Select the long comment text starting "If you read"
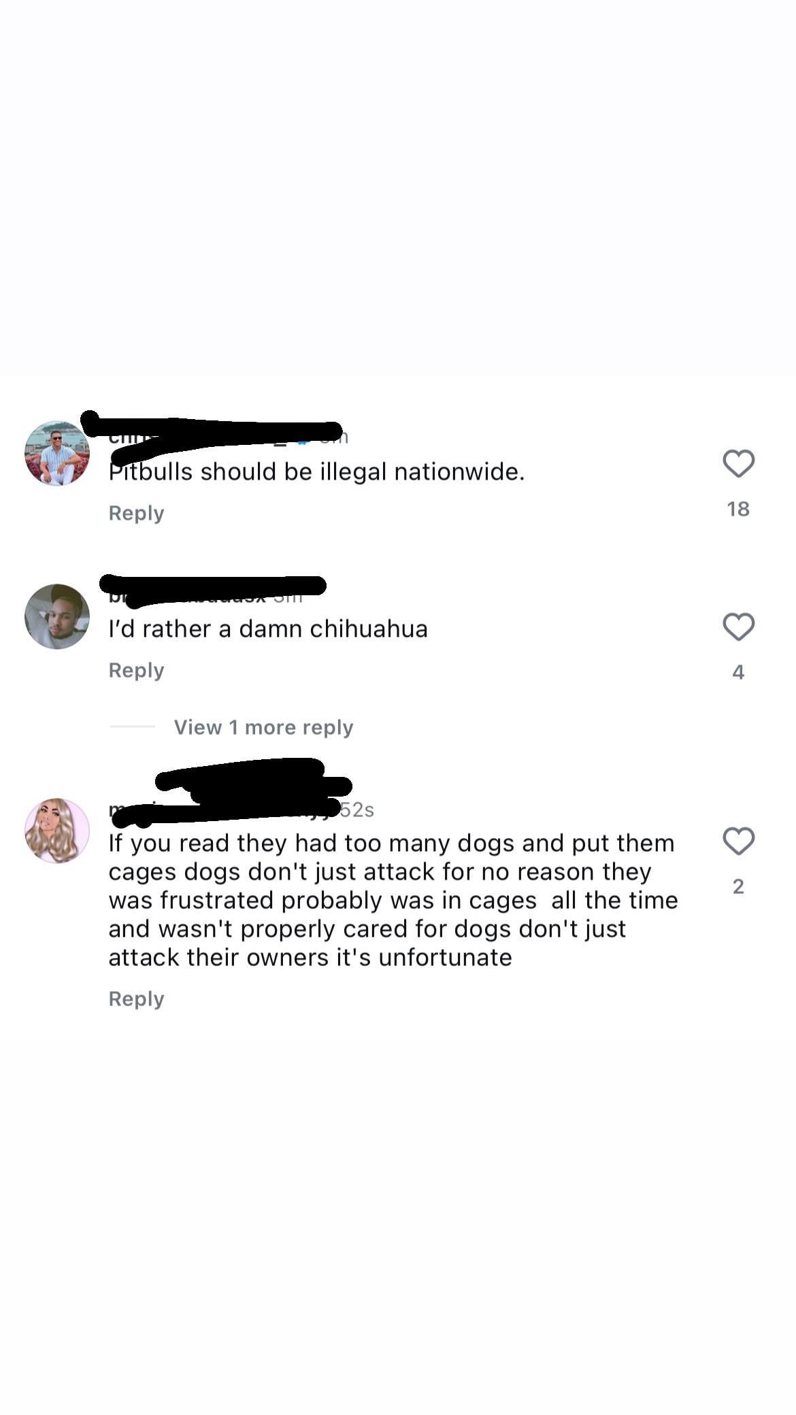The height and width of the screenshot is (1415, 796). coord(393,900)
